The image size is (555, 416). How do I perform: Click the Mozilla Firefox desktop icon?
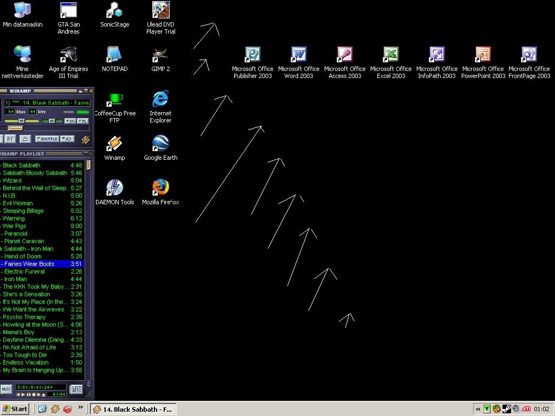160,188
